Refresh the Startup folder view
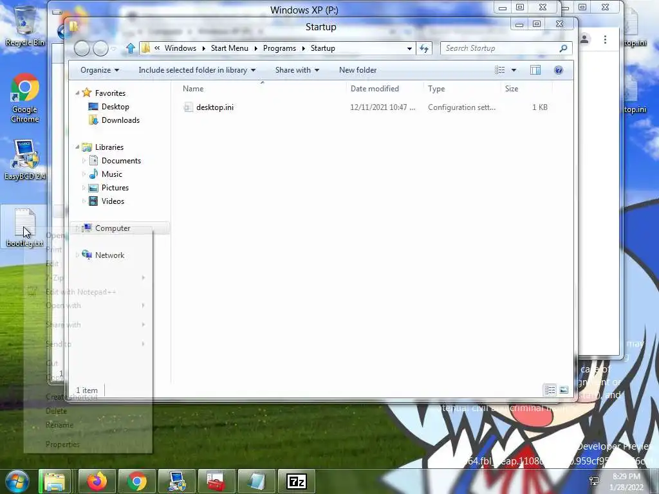659x494 pixels. click(x=424, y=49)
